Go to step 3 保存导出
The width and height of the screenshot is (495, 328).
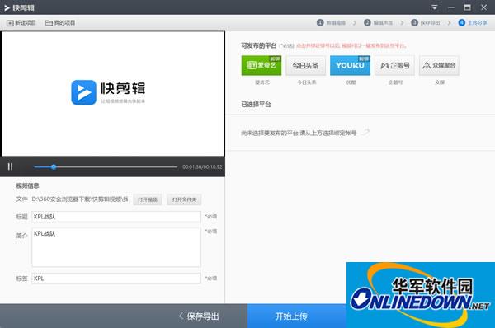(x=426, y=23)
